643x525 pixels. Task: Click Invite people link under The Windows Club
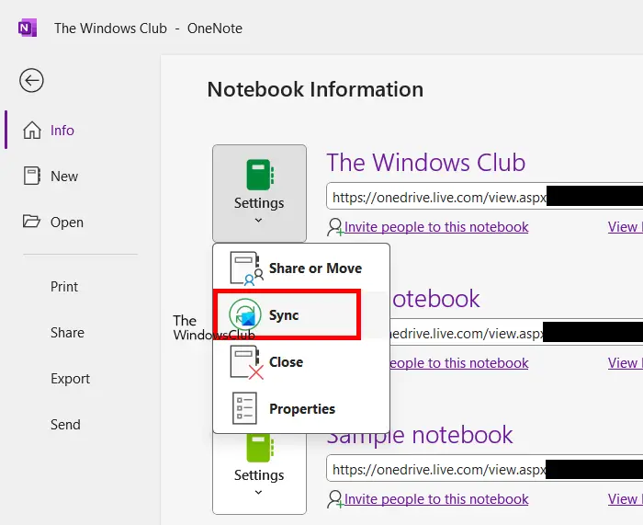click(x=436, y=227)
